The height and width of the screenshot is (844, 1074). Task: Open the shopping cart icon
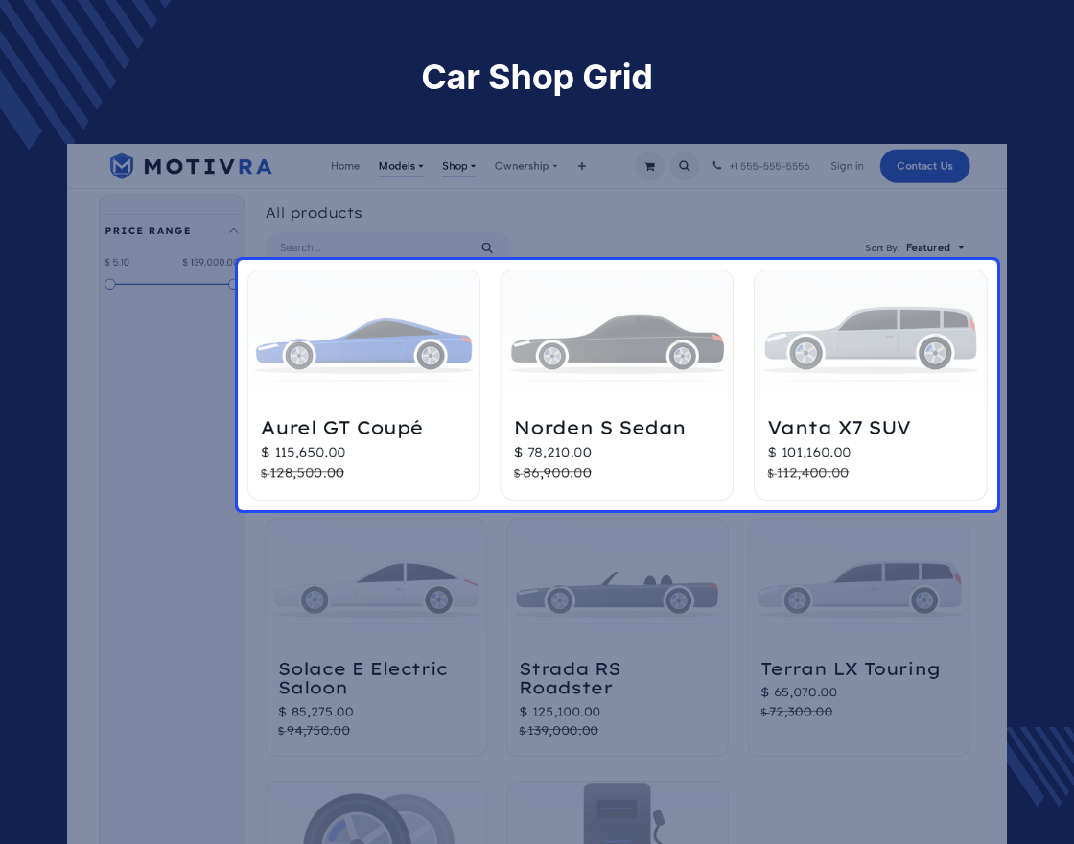tap(649, 166)
